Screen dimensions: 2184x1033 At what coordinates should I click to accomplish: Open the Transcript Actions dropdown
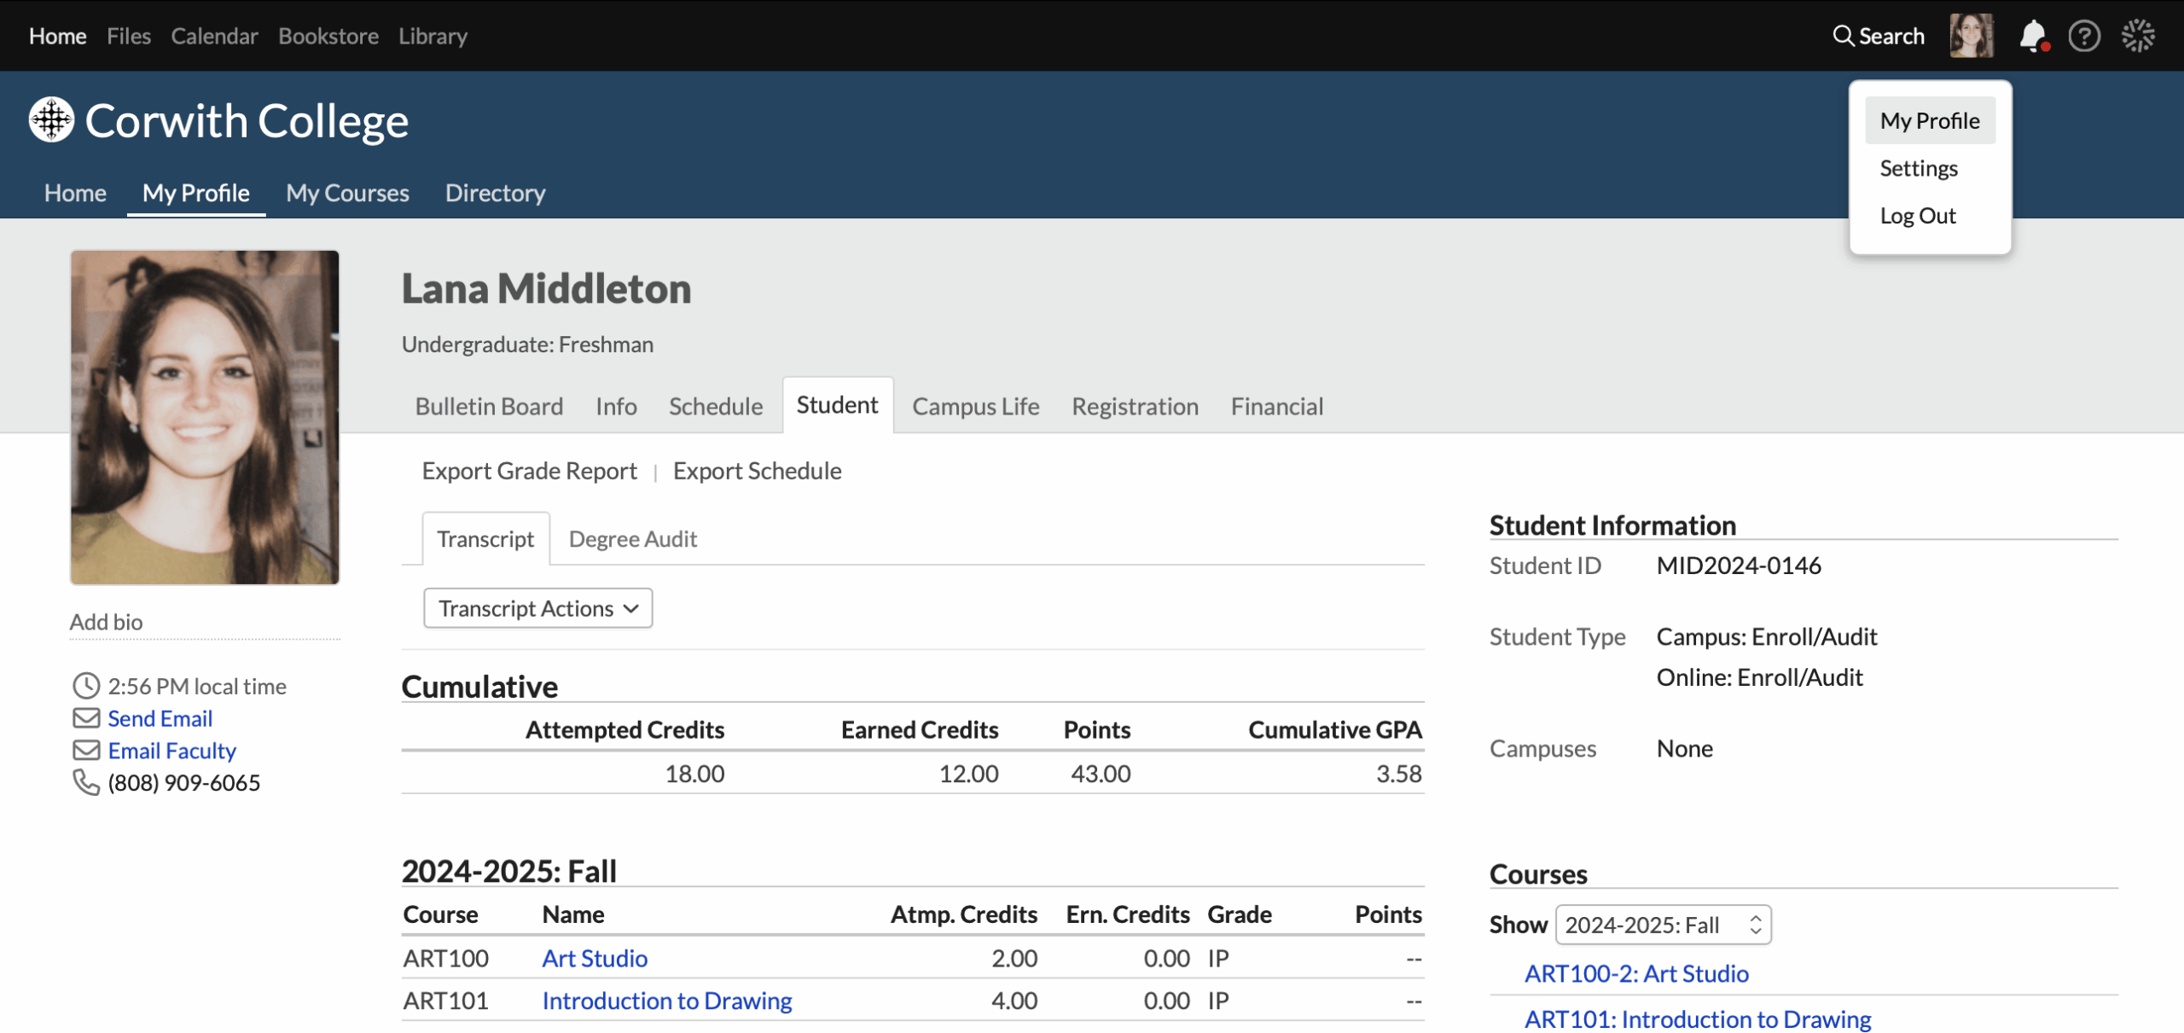point(537,608)
